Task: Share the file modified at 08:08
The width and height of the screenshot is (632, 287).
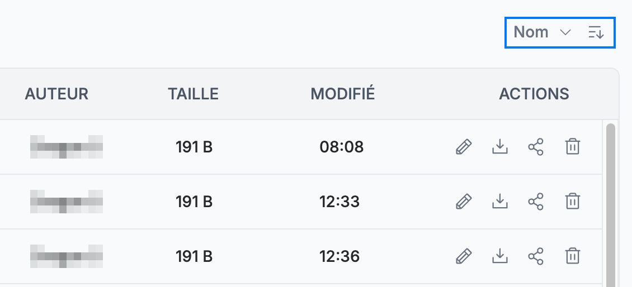Action: pyautogui.click(x=536, y=147)
